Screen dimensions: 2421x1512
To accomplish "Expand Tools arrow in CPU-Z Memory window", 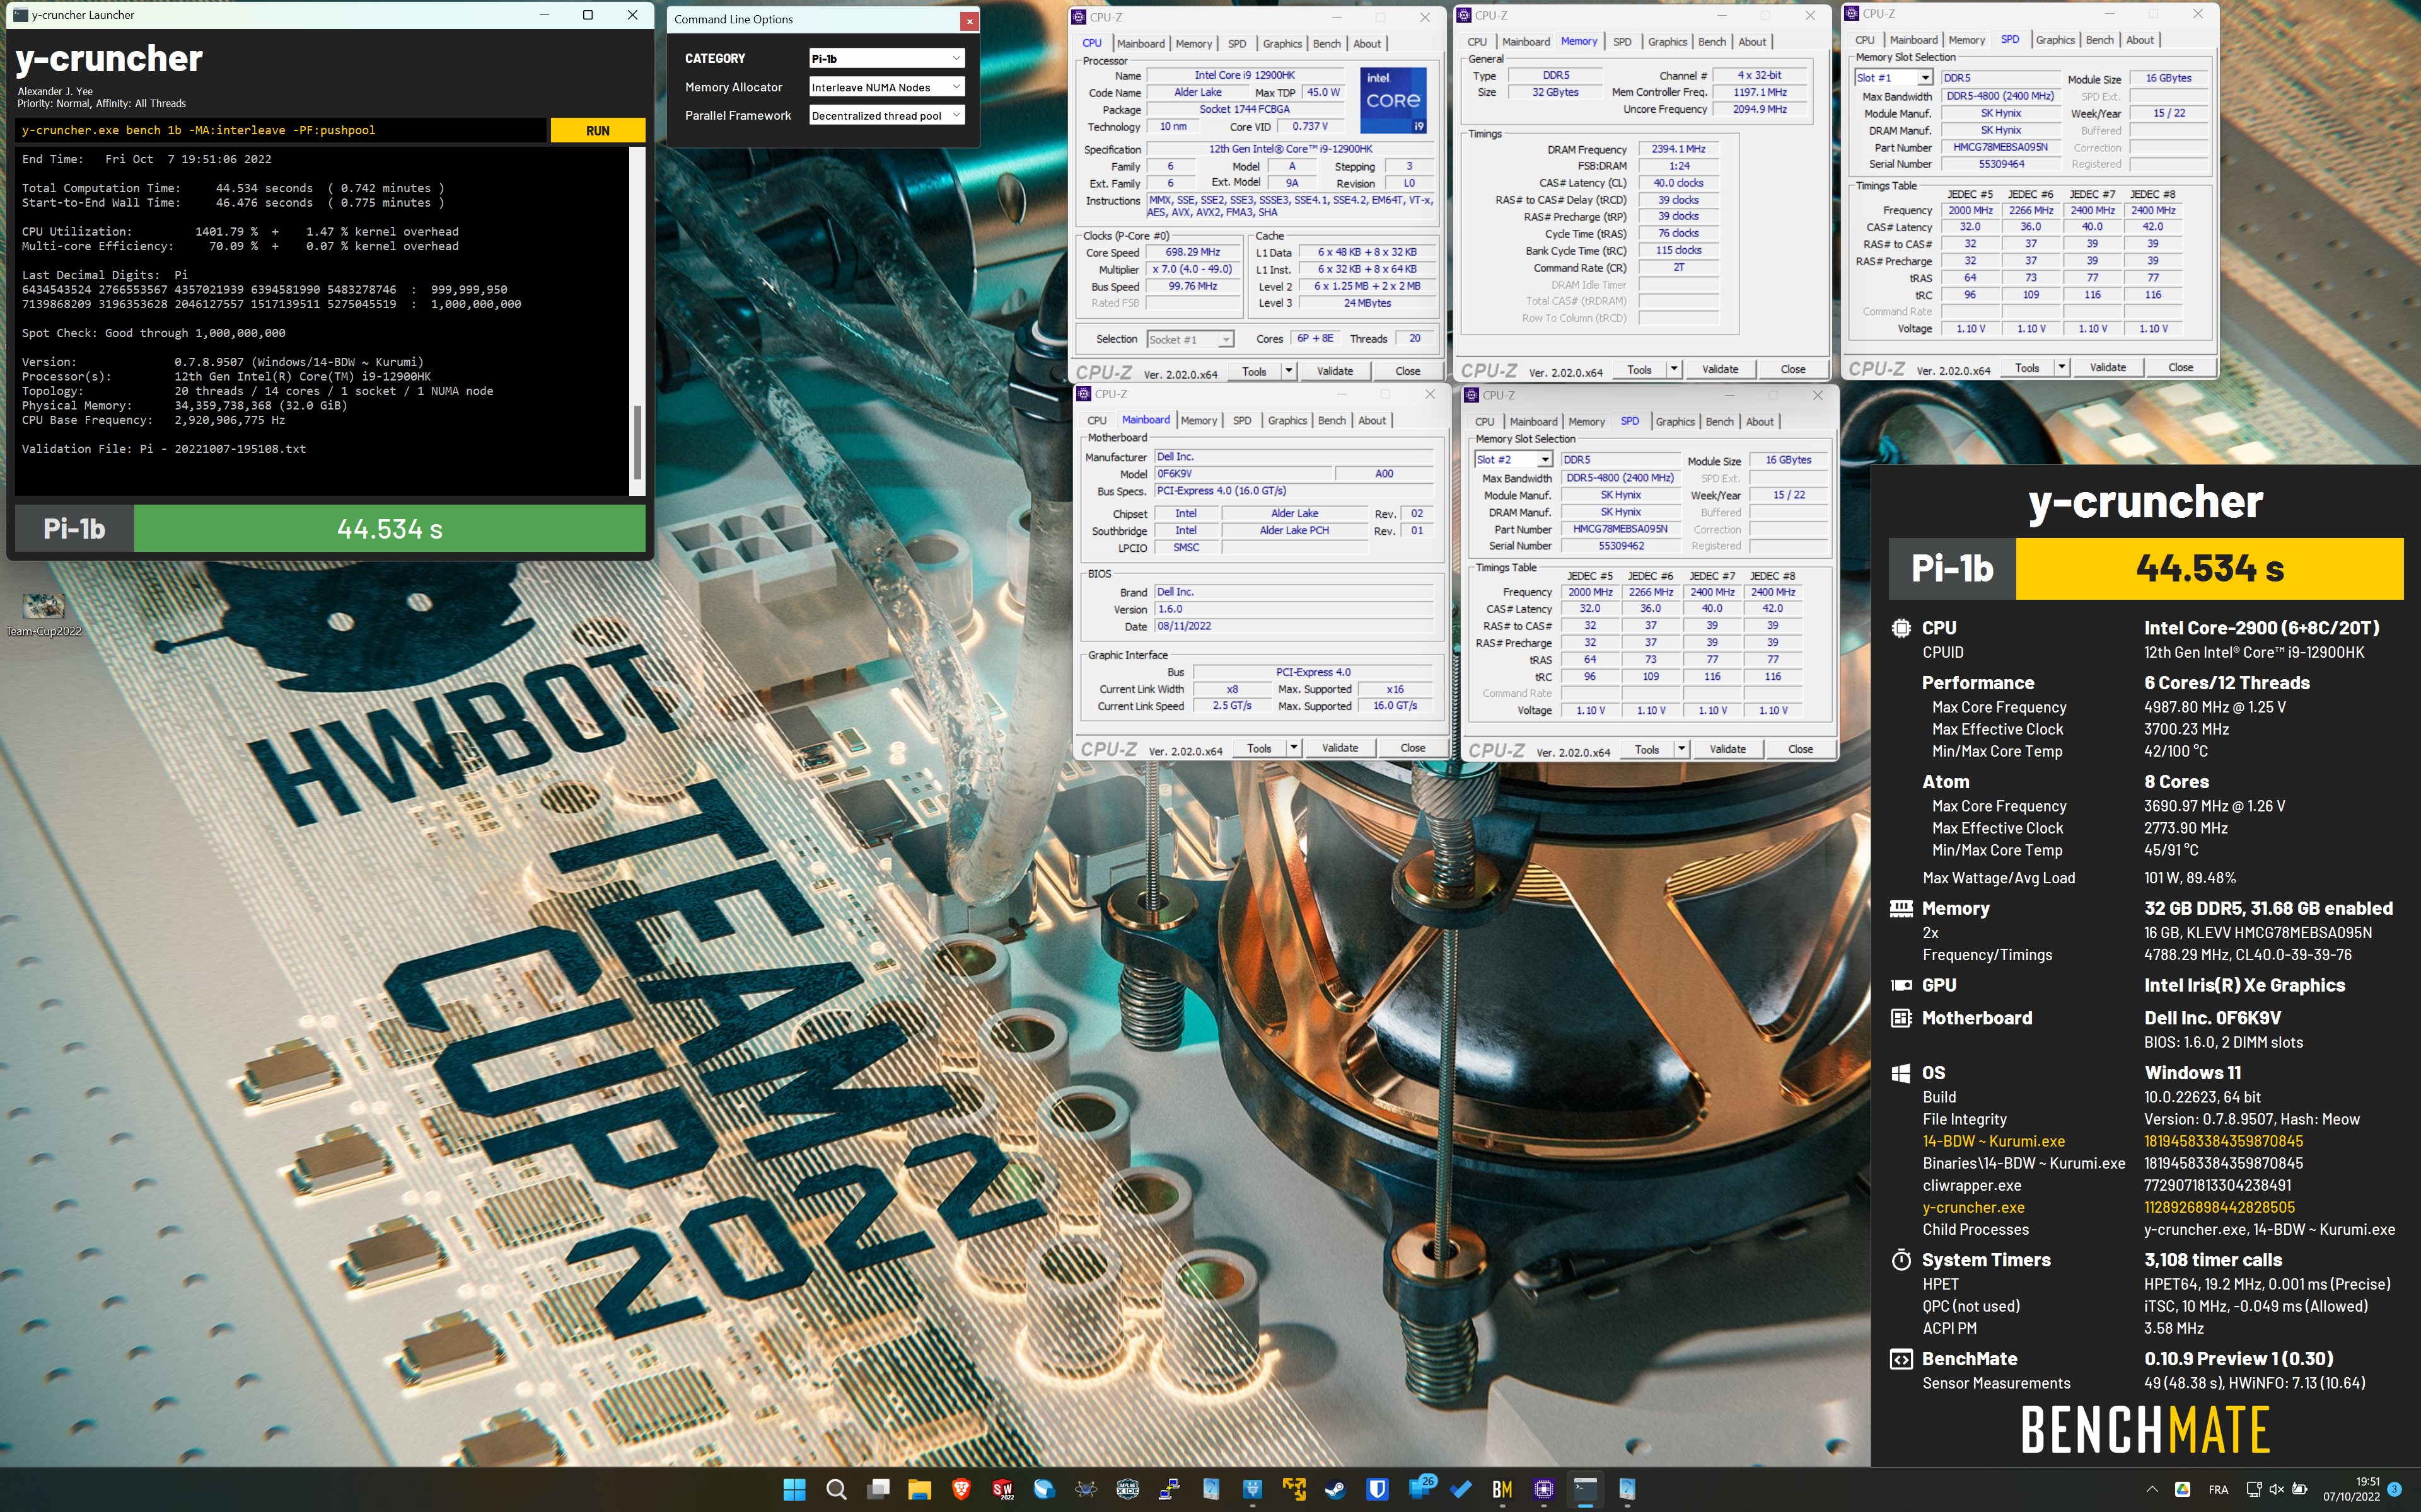I will point(1674,369).
